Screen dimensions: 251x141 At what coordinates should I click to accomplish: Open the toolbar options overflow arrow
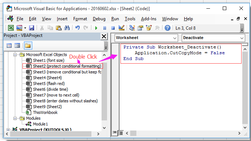242,28
